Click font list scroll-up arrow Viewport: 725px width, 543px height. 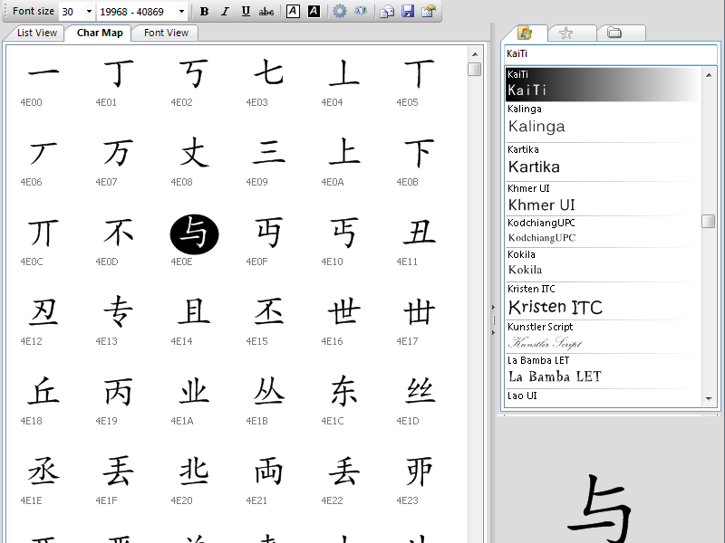click(709, 75)
